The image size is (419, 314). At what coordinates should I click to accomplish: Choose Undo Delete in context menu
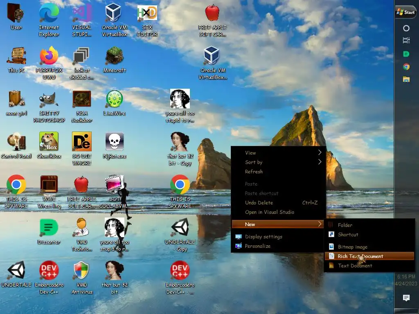tap(278, 203)
